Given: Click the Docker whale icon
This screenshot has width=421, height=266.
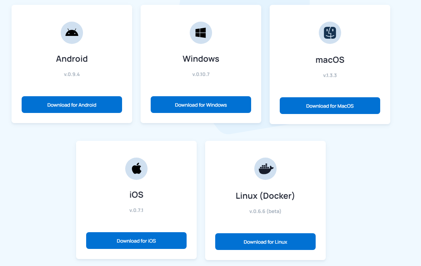Looking at the screenshot, I should [265, 169].
